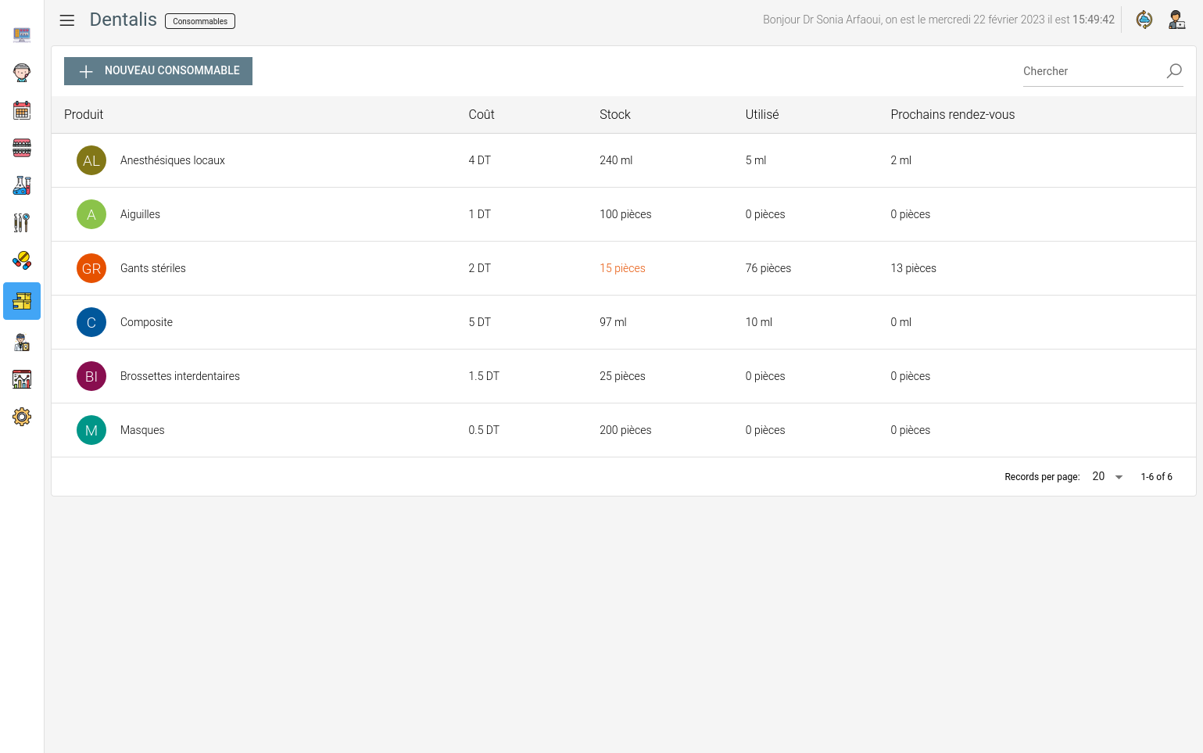Open the patients icon in sidebar

click(x=22, y=73)
